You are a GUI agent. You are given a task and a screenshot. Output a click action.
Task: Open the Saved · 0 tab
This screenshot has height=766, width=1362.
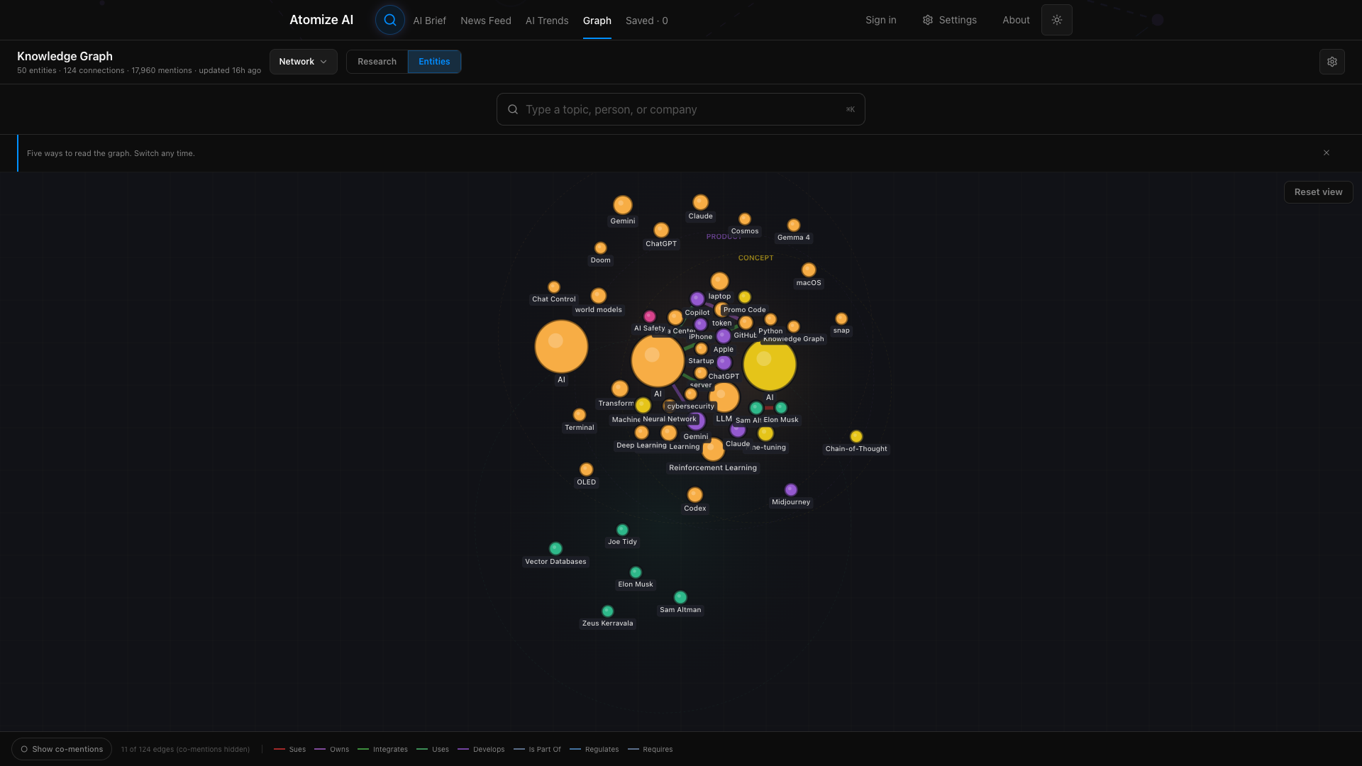coord(647,21)
